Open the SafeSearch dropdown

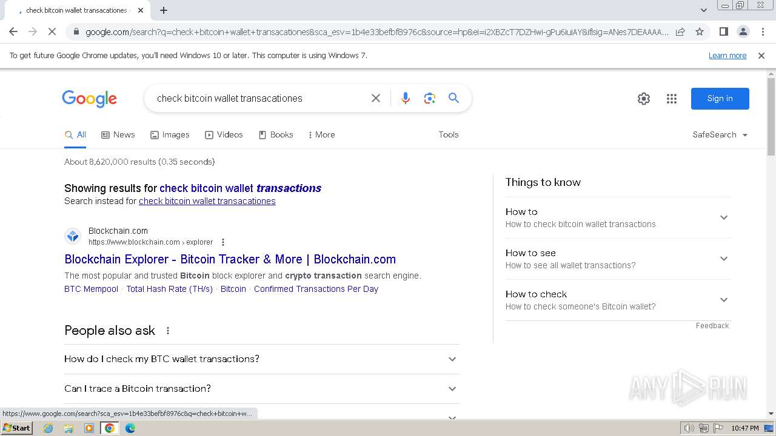tap(720, 134)
